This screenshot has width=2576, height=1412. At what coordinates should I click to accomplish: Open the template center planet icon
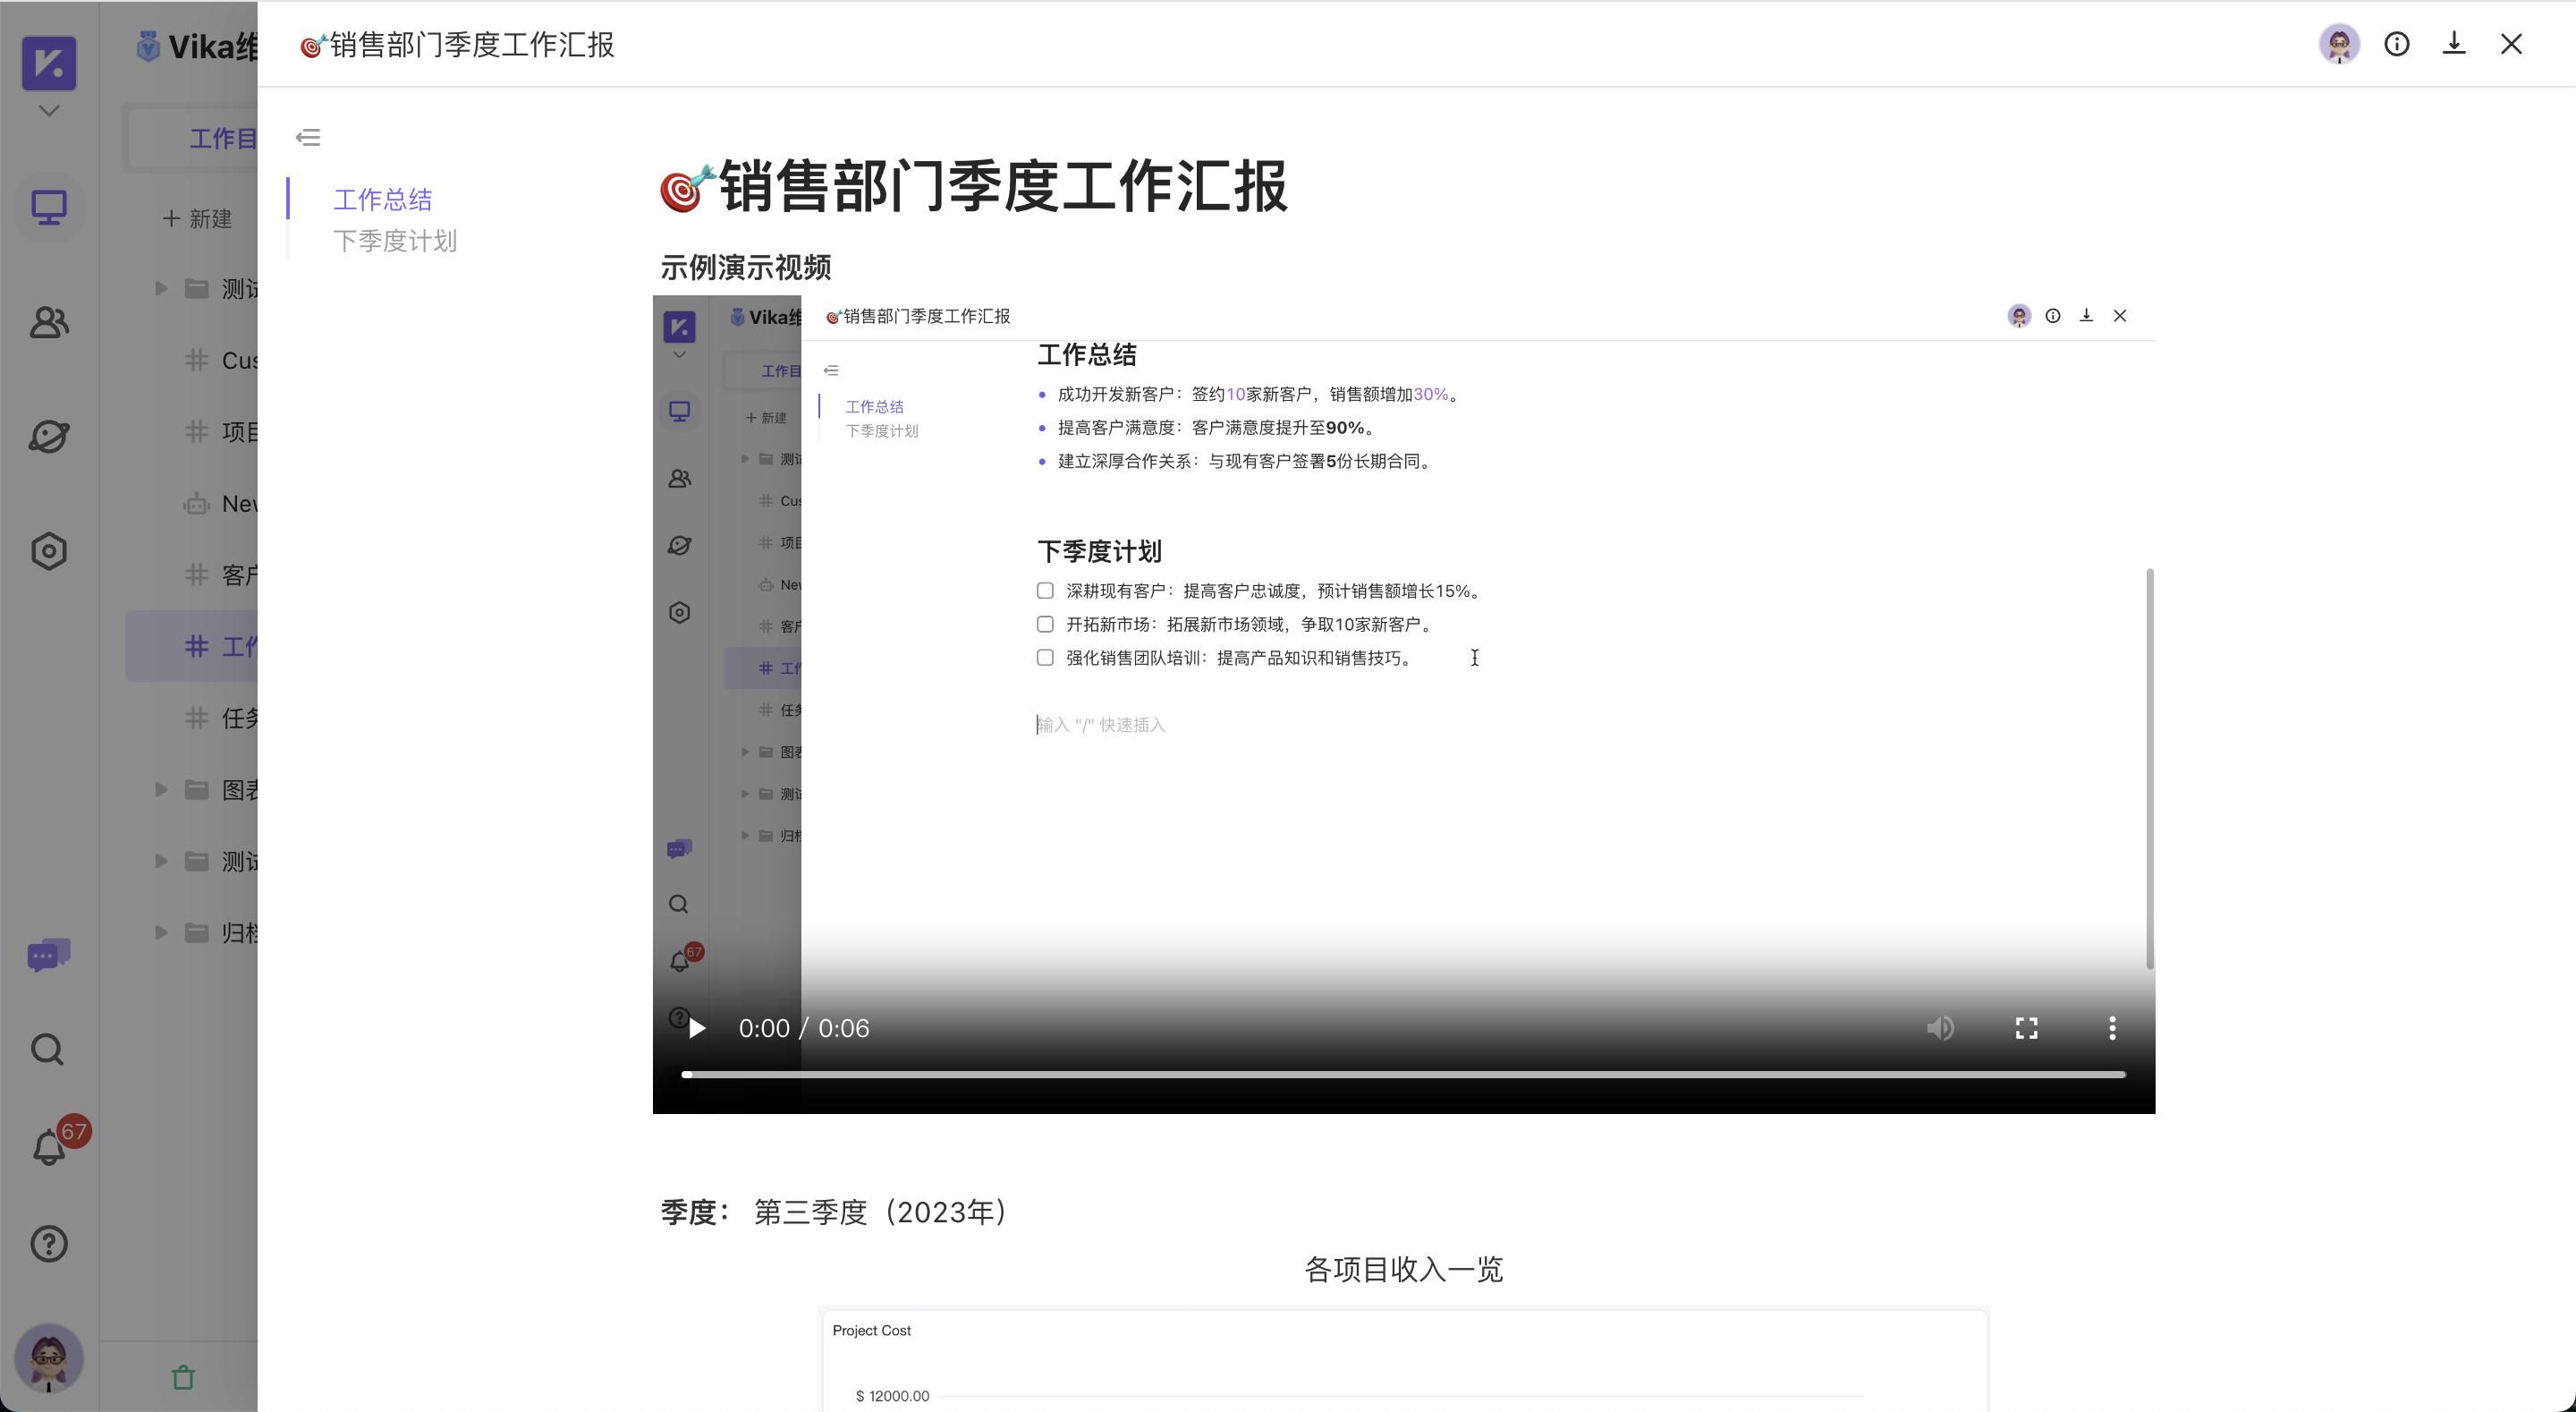pos(48,437)
